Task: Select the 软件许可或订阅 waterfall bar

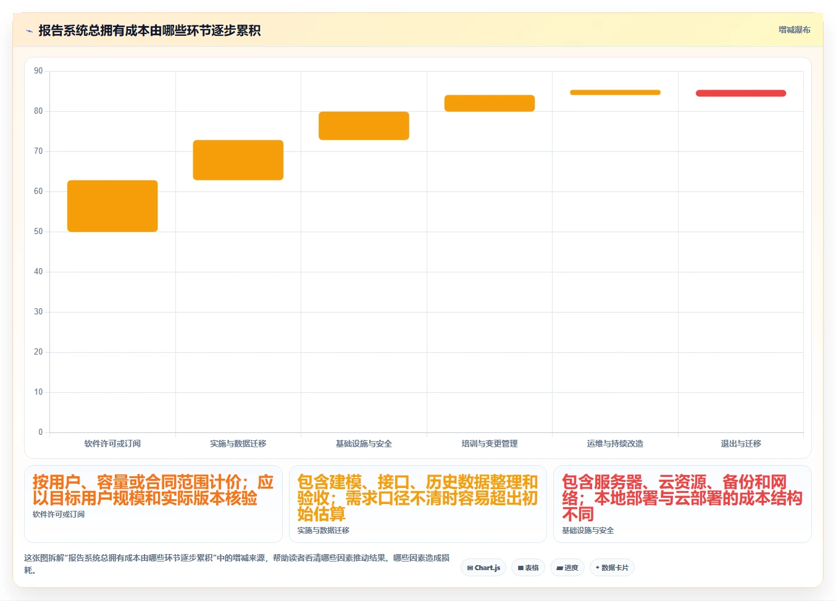Action: 112,206
